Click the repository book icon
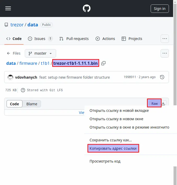Viewport: 177px width, 185px height. (x=6, y=25)
